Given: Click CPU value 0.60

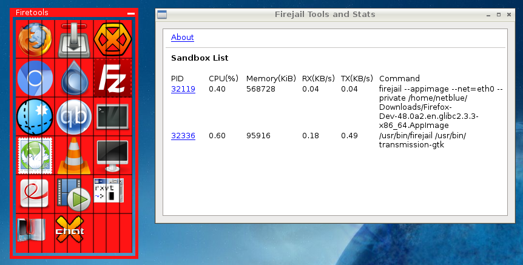Looking at the screenshot, I should click(217, 136).
